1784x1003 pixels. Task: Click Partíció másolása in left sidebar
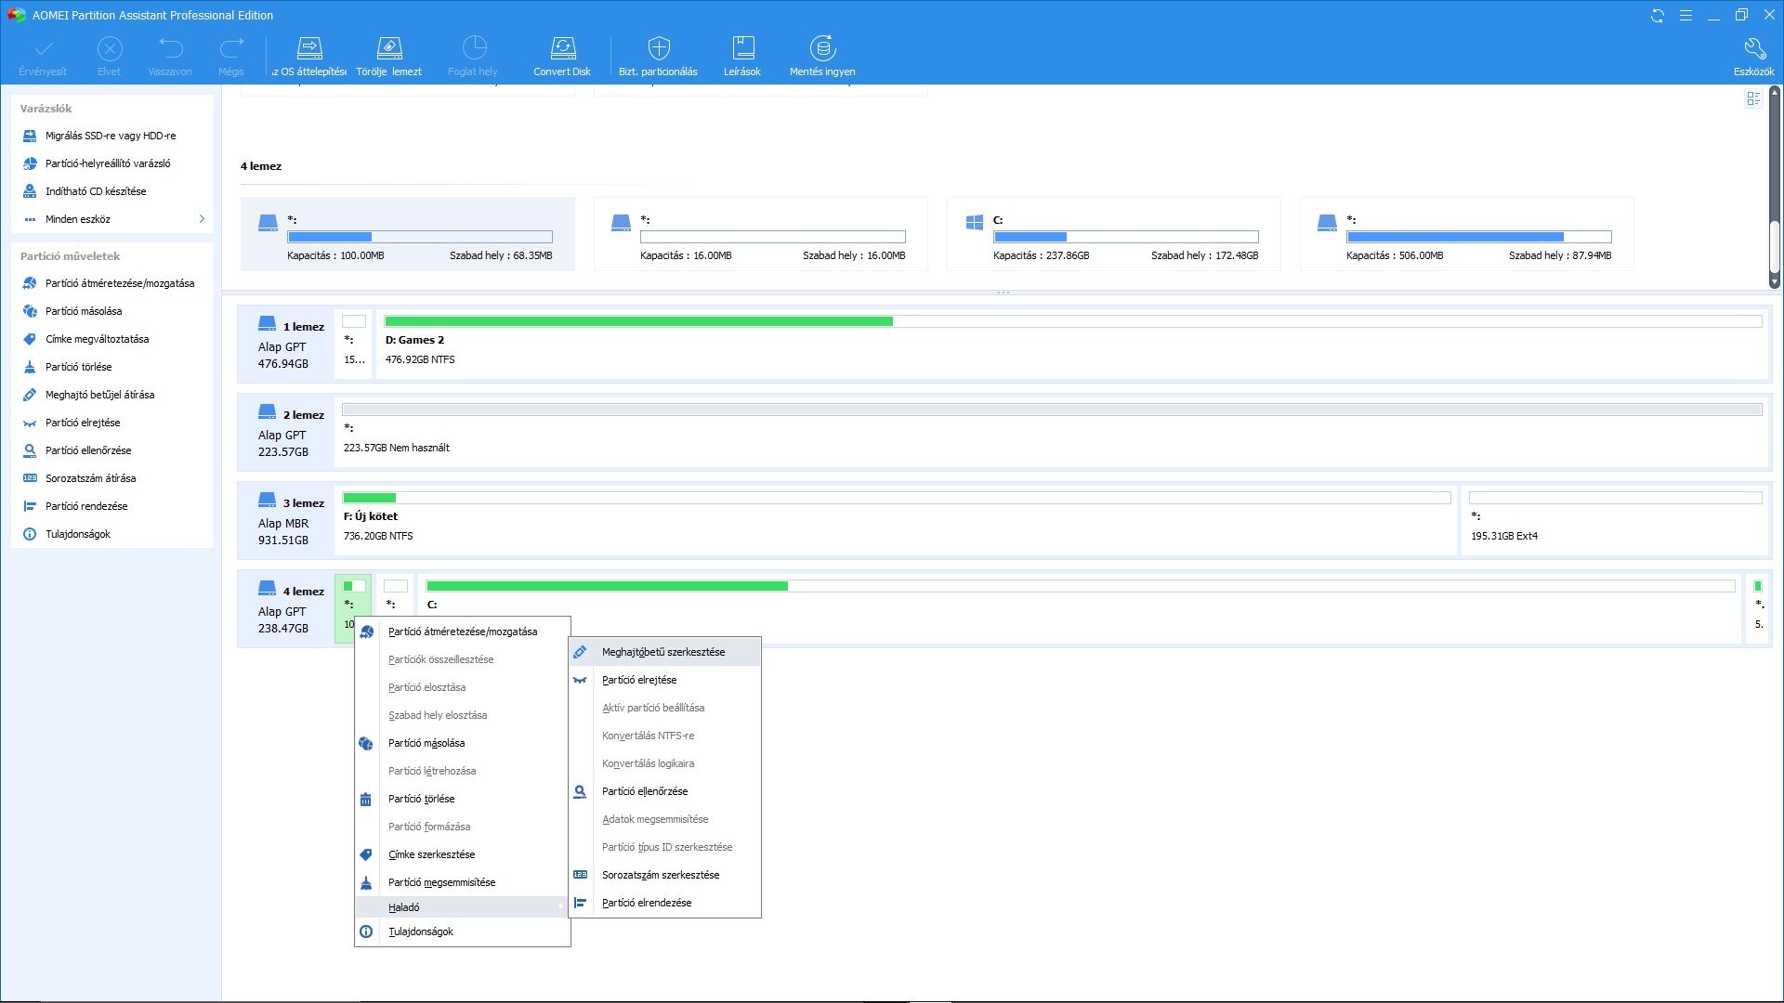coord(84,311)
